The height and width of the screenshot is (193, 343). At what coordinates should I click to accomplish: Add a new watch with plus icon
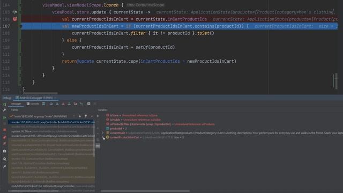coord(98,116)
